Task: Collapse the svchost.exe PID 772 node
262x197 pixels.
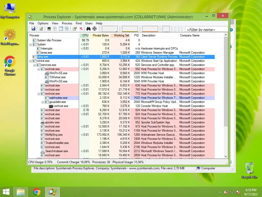Action: coord(39,94)
